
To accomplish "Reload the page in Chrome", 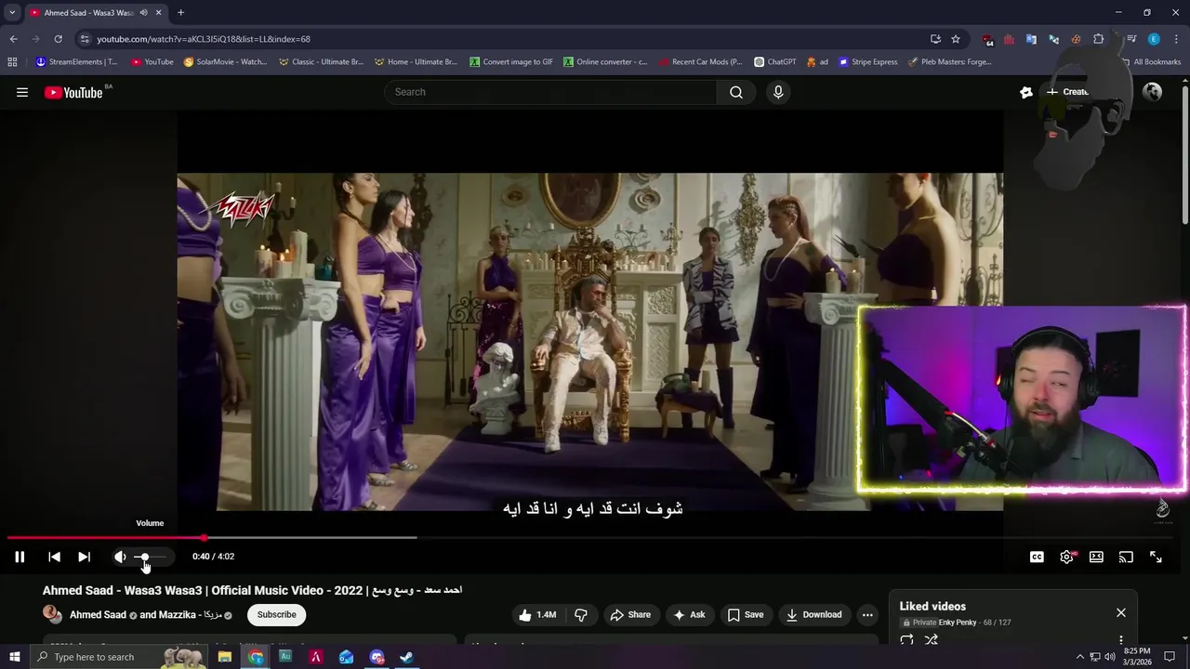I will [x=58, y=39].
